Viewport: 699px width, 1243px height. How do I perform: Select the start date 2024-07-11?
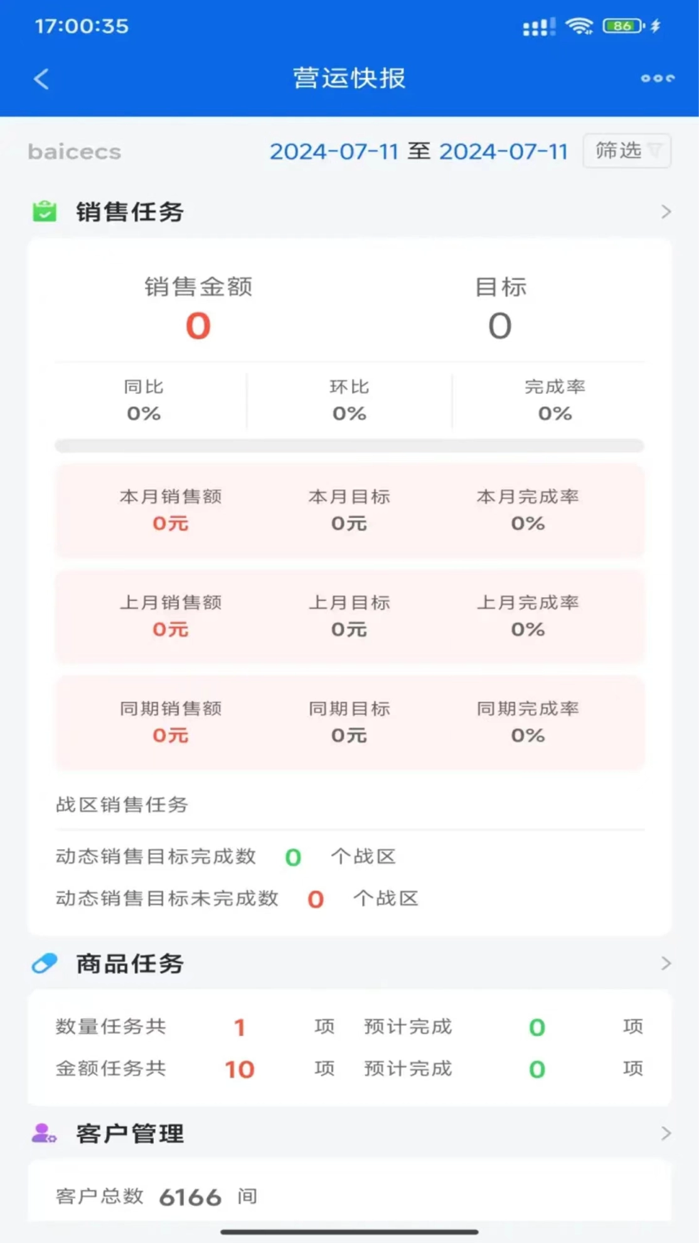(x=334, y=151)
